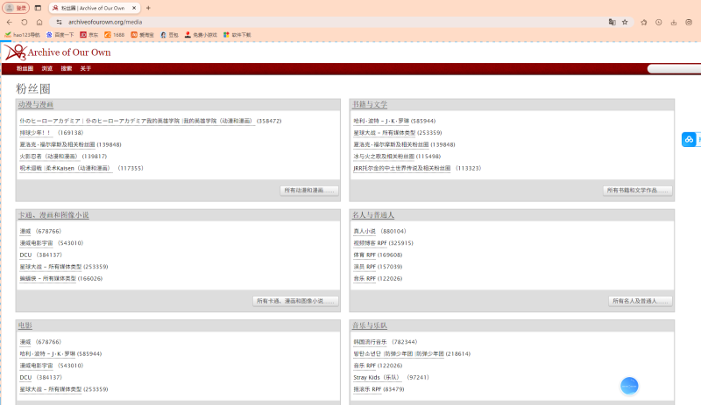Open 排球少年!! fandom link

(x=35, y=133)
